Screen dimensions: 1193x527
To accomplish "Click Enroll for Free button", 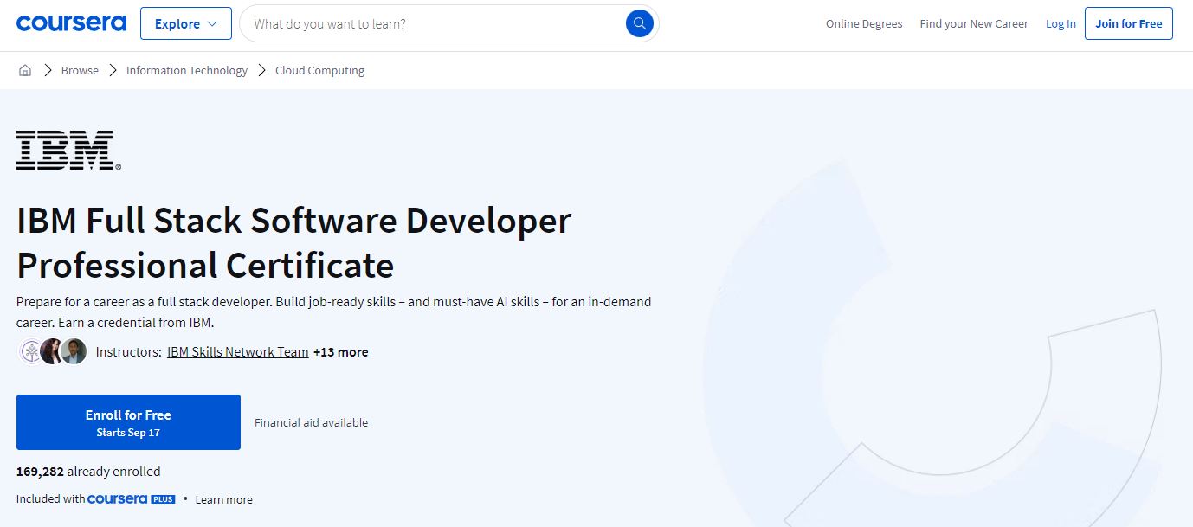I will click(x=128, y=422).
